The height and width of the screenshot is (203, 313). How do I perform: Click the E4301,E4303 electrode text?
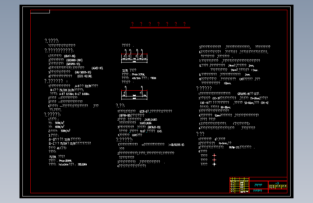click(x=151, y=120)
